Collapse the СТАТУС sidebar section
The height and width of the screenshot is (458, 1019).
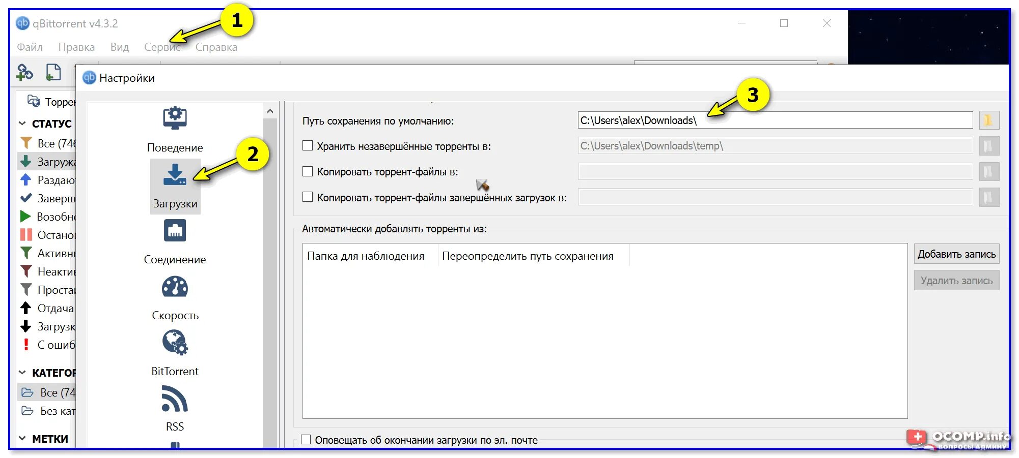(x=22, y=124)
